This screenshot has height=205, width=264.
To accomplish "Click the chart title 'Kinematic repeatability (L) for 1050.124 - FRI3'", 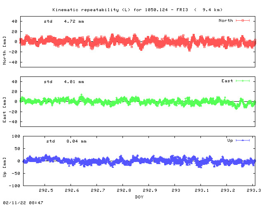I will [120, 10].
